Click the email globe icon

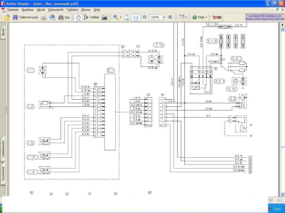click(x=52, y=17)
